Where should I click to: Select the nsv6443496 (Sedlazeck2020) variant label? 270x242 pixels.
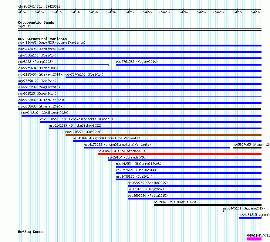point(42,49)
